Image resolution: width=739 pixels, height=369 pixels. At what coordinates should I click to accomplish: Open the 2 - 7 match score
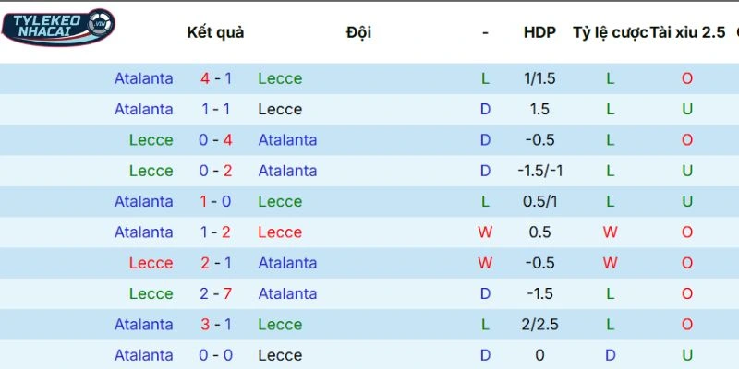coord(215,293)
